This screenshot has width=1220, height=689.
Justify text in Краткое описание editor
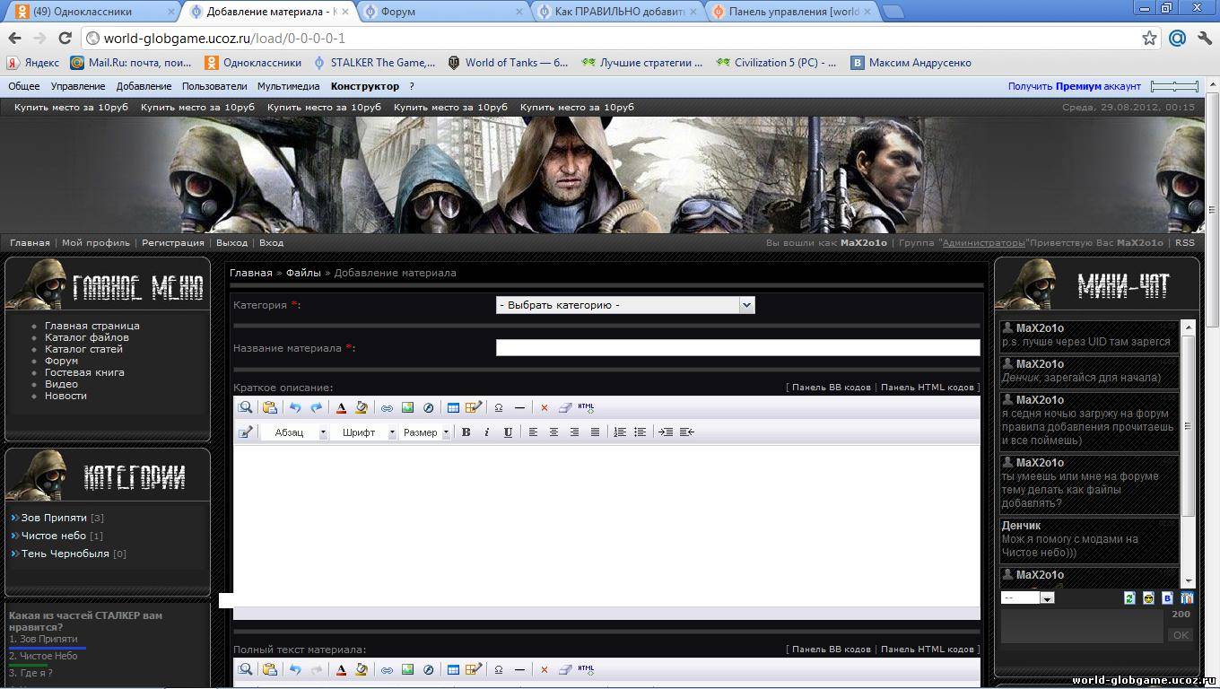click(x=595, y=432)
